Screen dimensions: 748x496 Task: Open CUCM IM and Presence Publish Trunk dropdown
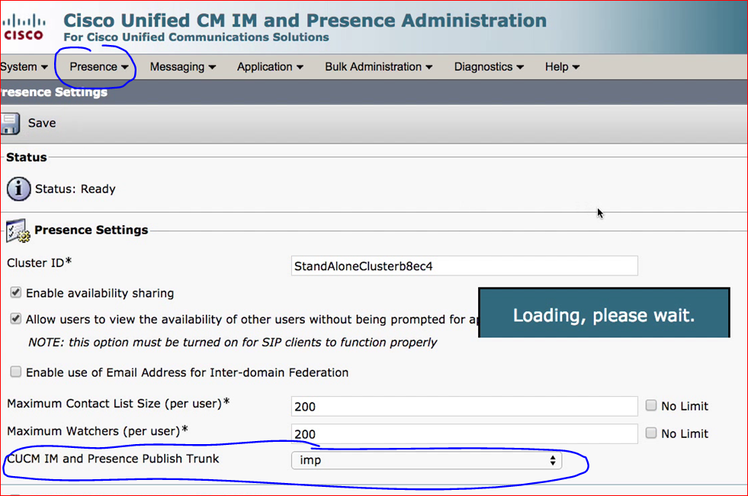click(426, 460)
